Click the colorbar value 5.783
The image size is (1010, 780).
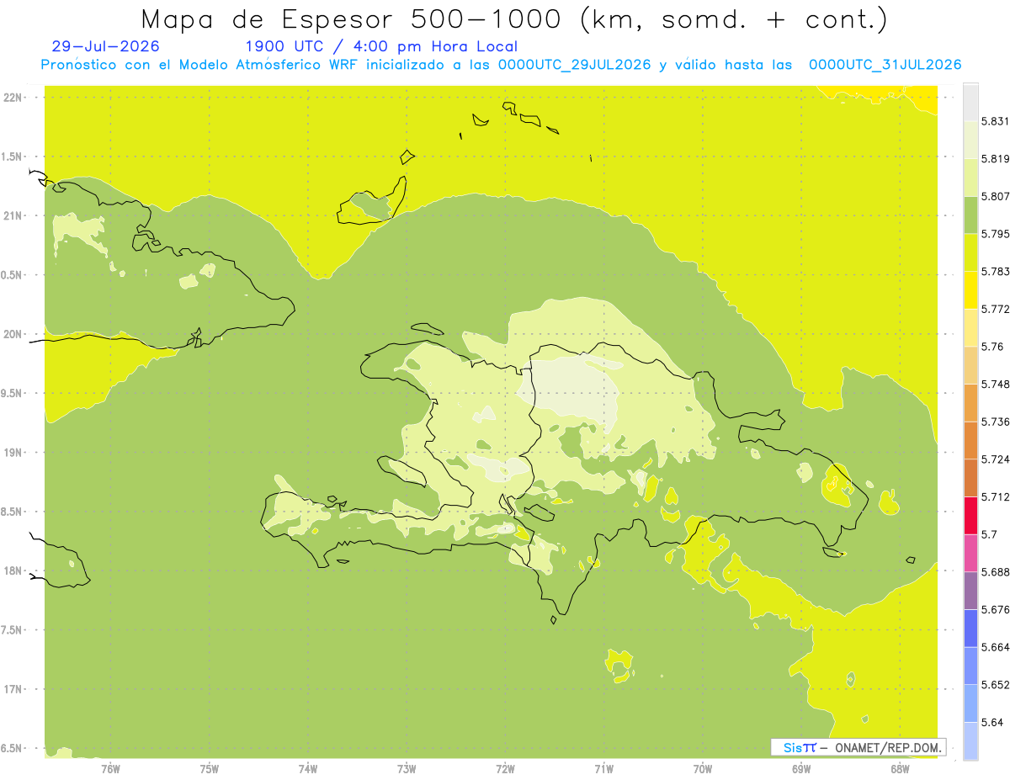[996, 272]
